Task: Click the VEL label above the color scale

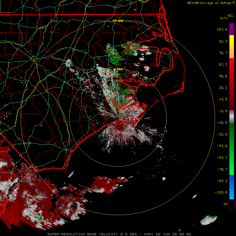Action: (x=230, y=16)
